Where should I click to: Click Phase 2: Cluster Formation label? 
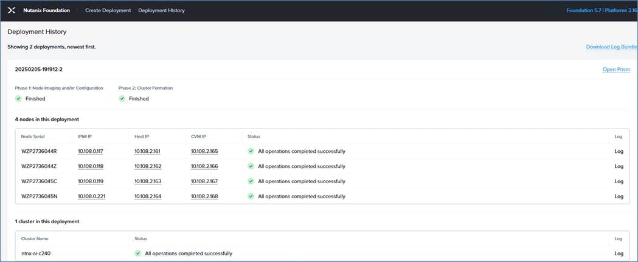point(145,88)
